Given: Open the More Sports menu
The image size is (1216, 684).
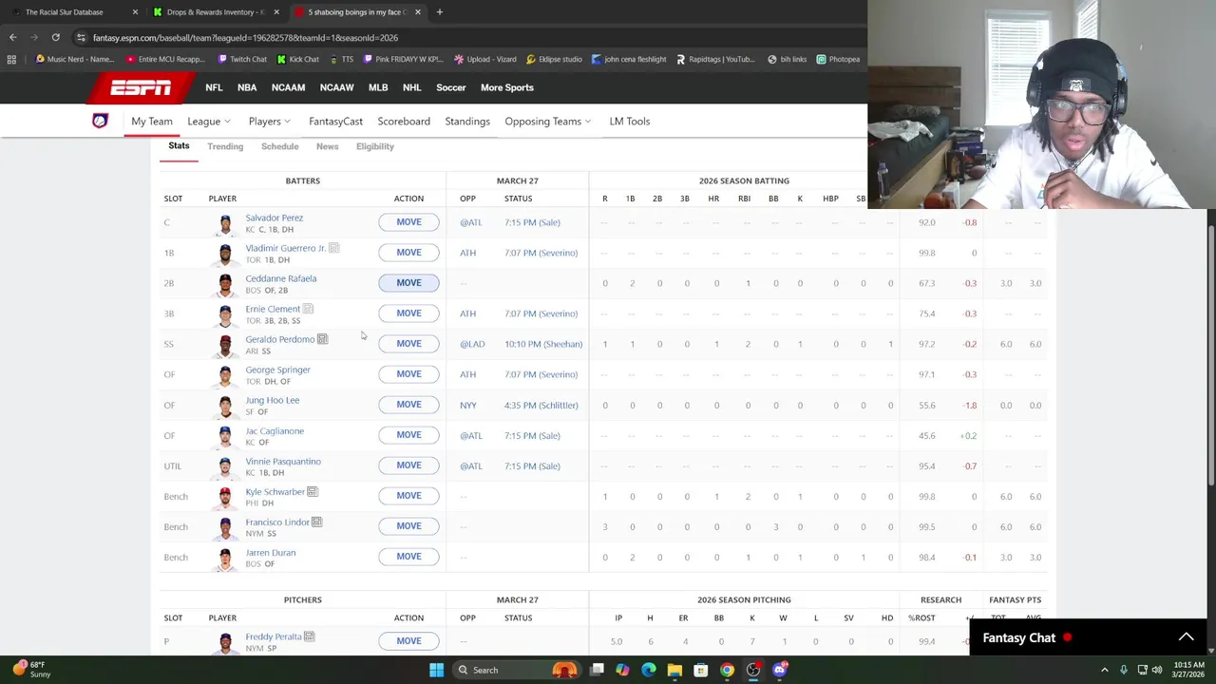Looking at the screenshot, I should [x=507, y=87].
